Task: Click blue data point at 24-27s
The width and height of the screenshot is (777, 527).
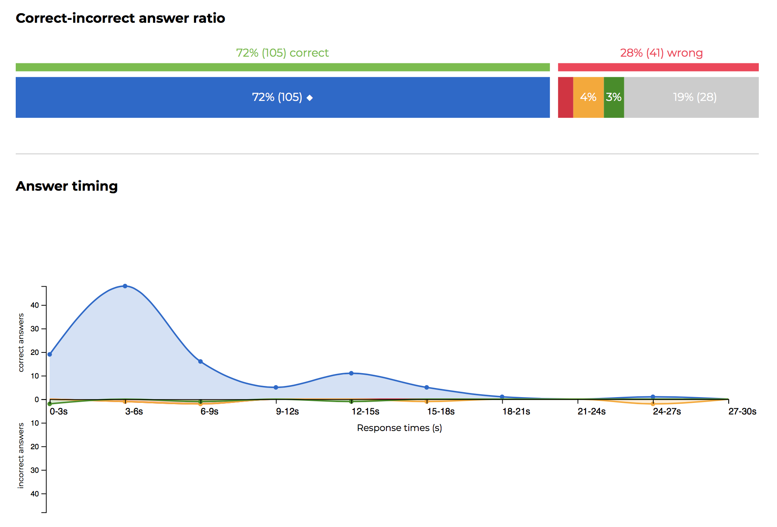Action: [x=653, y=397]
